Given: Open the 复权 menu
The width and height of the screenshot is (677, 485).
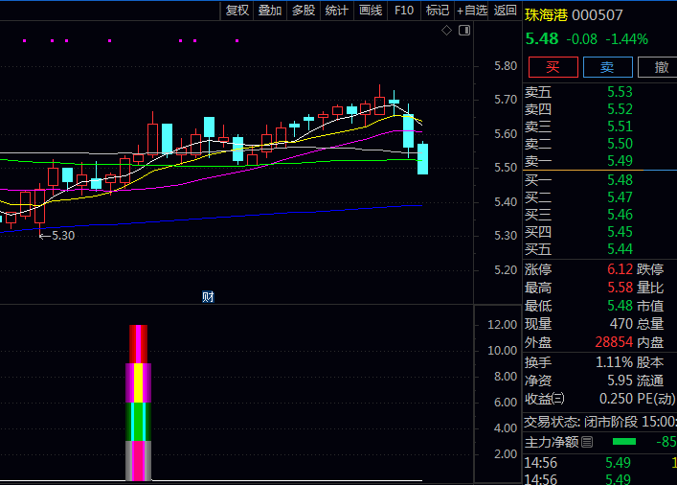Looking at the screenshot, I should coord(237,11).
